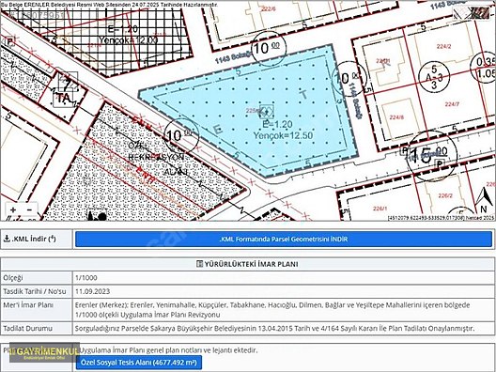Click the circled '10.00' marker above the blue parcel

click(269, 49)
